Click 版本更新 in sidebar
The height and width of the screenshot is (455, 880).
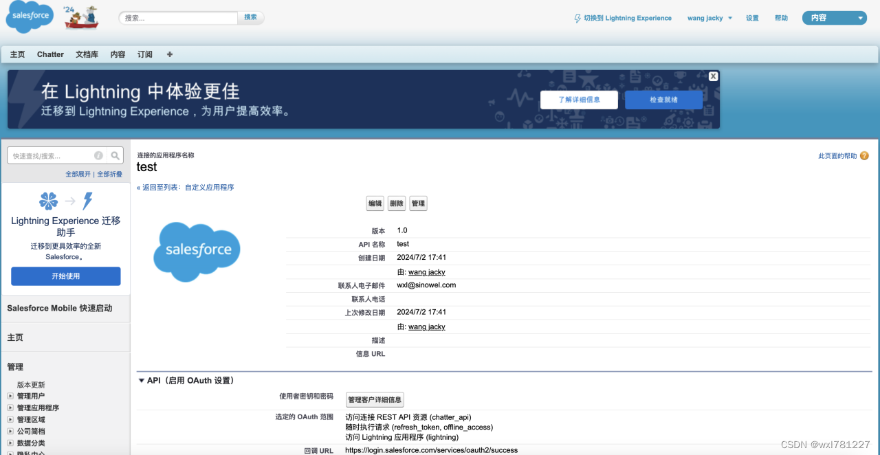pyautogui.click(x=31, y=384)
